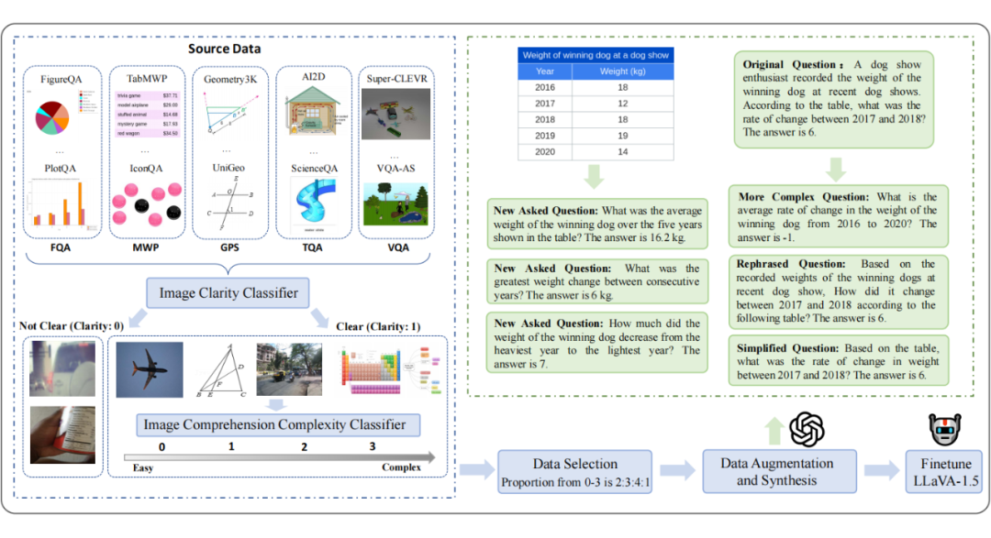Click the triangle geometry figure in Clear group
The height and width of the screenshot is (538, 991).
220,370
